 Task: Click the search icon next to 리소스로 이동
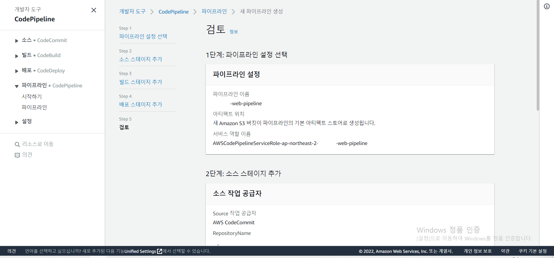(17, 144)
